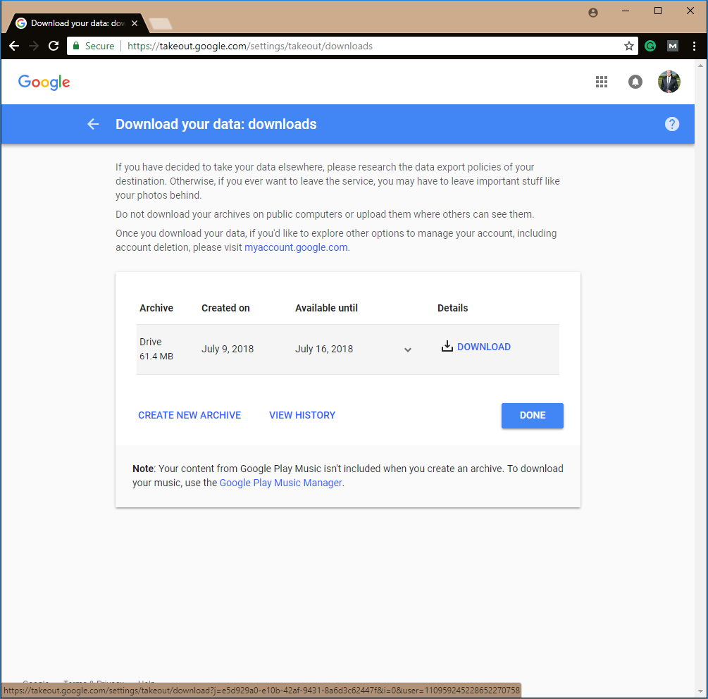Click the DONE button
This screenshot has height=699, width=708.
pos(533,416)
